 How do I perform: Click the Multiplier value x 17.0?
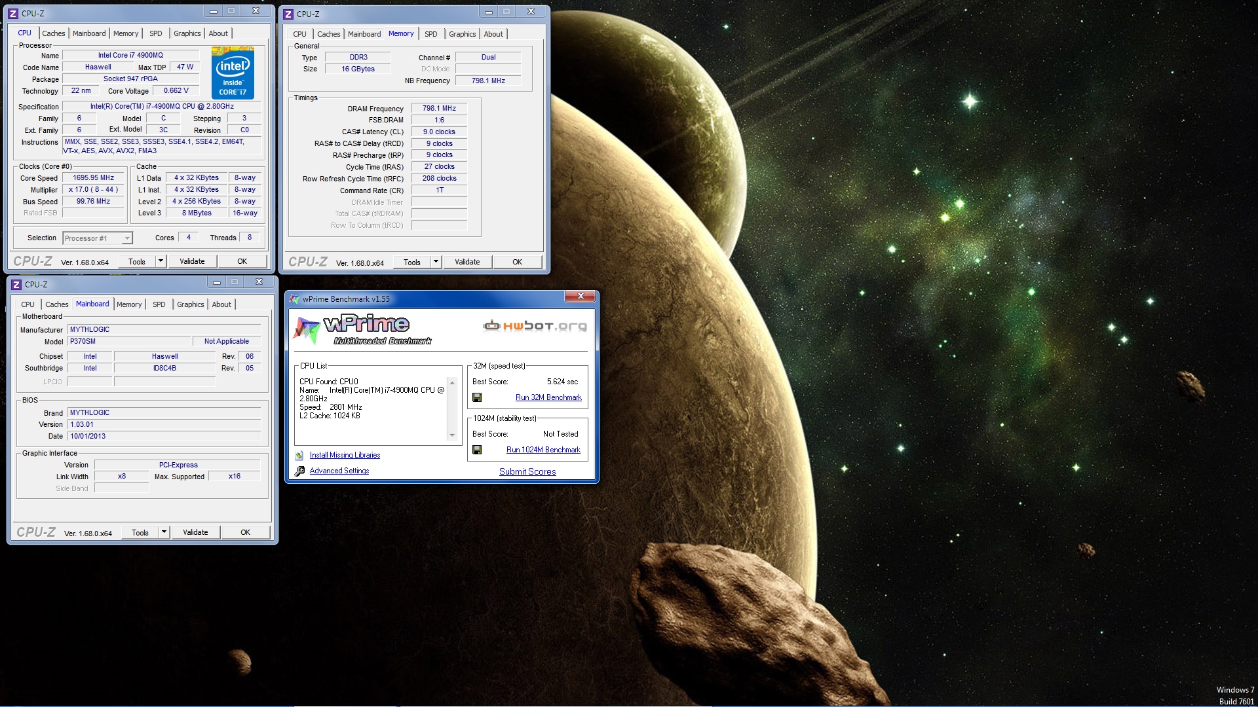[x=94, y=189]
